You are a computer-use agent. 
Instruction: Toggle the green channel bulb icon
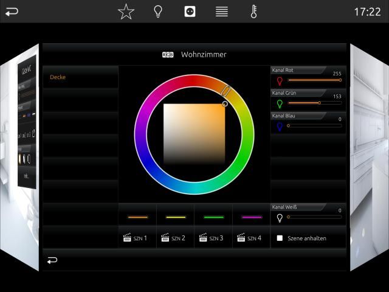click(280, 103)
